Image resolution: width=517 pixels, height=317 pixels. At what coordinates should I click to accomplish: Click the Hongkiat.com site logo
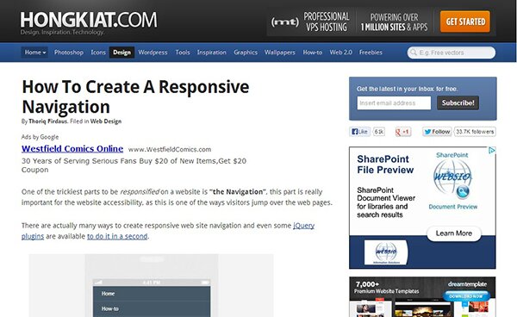[x=89, y=23]
